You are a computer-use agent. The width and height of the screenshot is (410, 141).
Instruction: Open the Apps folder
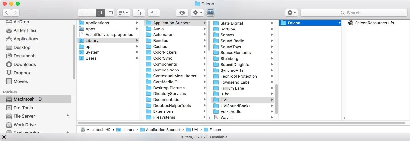click(90, 29)
